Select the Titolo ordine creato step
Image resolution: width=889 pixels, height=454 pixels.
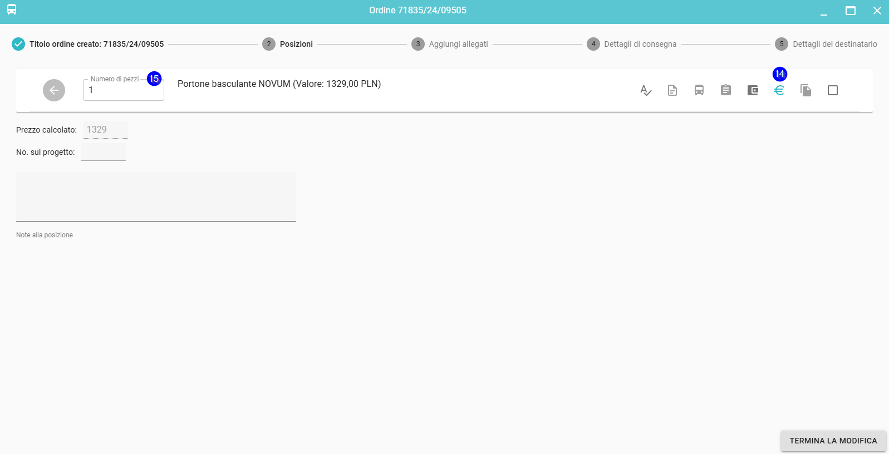click(x=88, y=44)
